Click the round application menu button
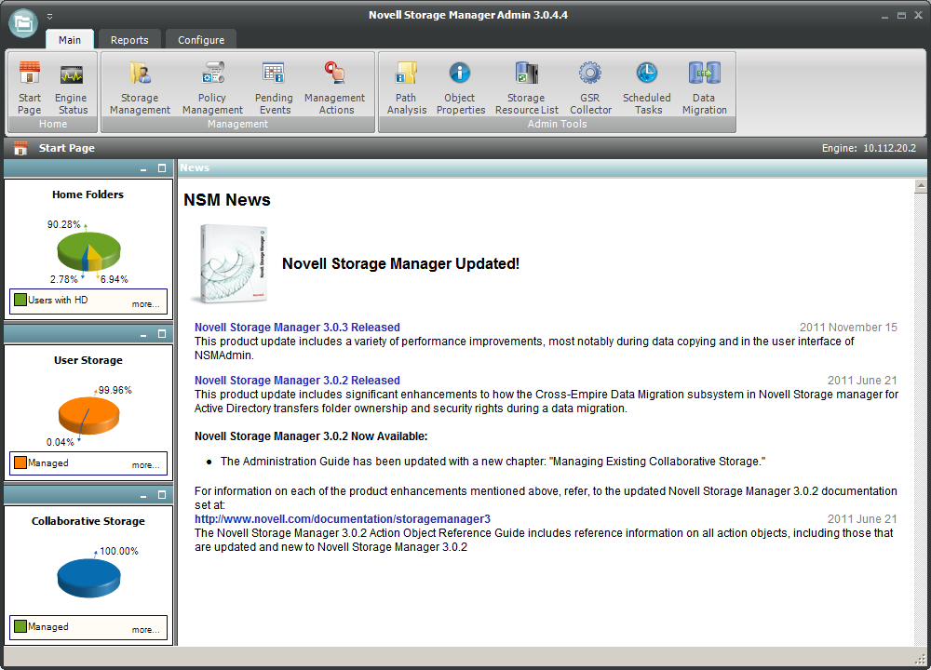Image resolution: width=931 pixels, height=670 pixels. [x=23, y=23]
